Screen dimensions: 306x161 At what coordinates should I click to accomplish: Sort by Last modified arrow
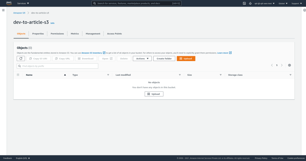tap(180, 75)
